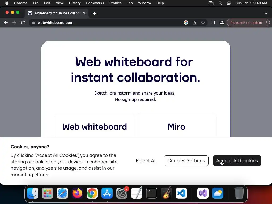Open Safari from the dock
This screenshot has height=204, width=272.
(62, 193)
